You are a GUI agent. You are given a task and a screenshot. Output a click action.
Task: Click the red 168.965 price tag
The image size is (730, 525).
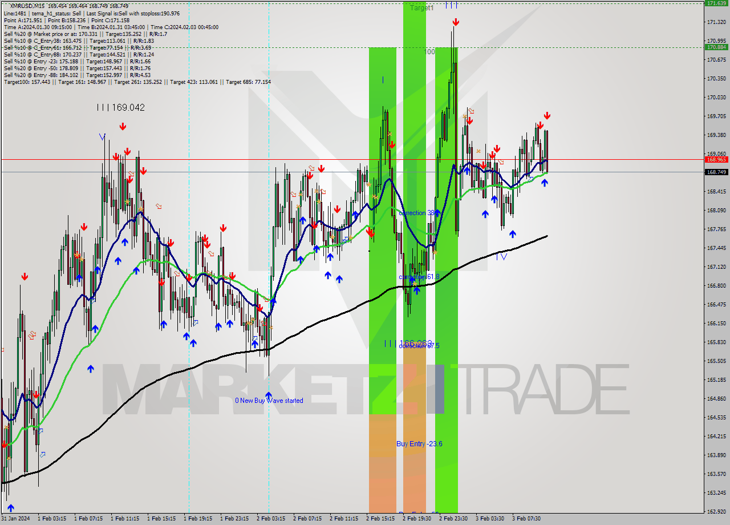coord(717,160)
